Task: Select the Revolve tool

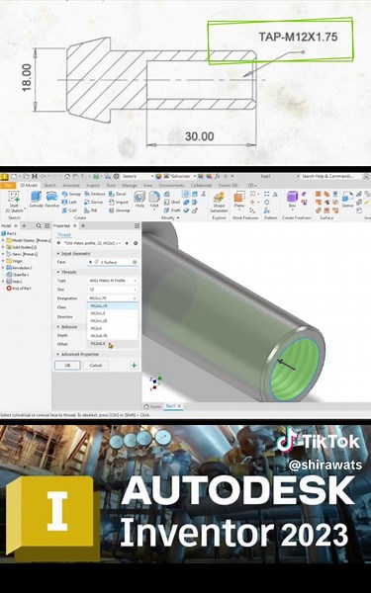Action: [x=51, y=200]
